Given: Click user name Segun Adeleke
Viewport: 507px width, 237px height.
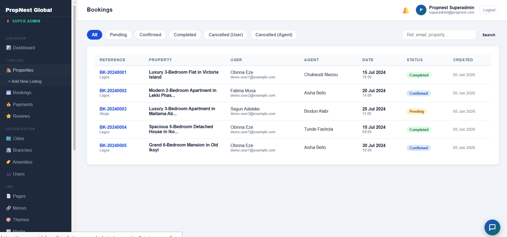Looking at the screenshot, I should [245, 109].
